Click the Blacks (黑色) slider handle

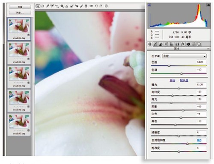(175, 125)
